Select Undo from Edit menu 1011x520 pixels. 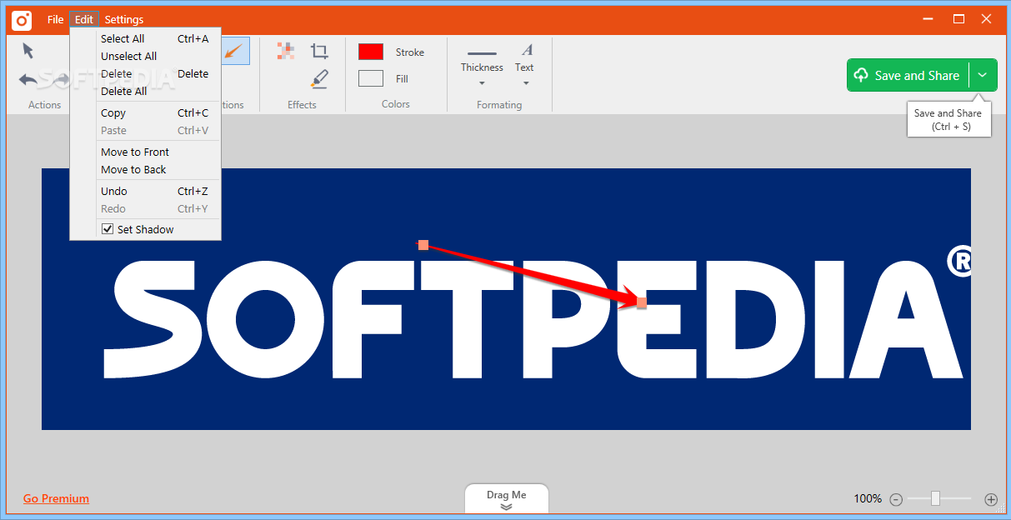(x=145, y=191)
